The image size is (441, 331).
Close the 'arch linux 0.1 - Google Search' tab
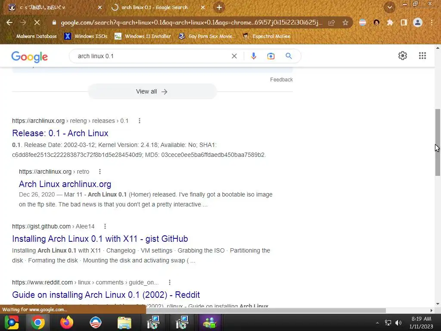click(x=203, y=8)
